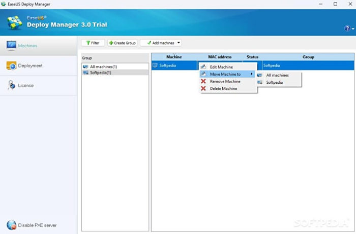Select All machines in the submenu
Image resolution: width=356 pixels, height=234 pixels.
(x=277, y=75)
